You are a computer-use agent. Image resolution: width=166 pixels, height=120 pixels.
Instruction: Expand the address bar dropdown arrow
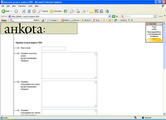(x=109, y=16)
